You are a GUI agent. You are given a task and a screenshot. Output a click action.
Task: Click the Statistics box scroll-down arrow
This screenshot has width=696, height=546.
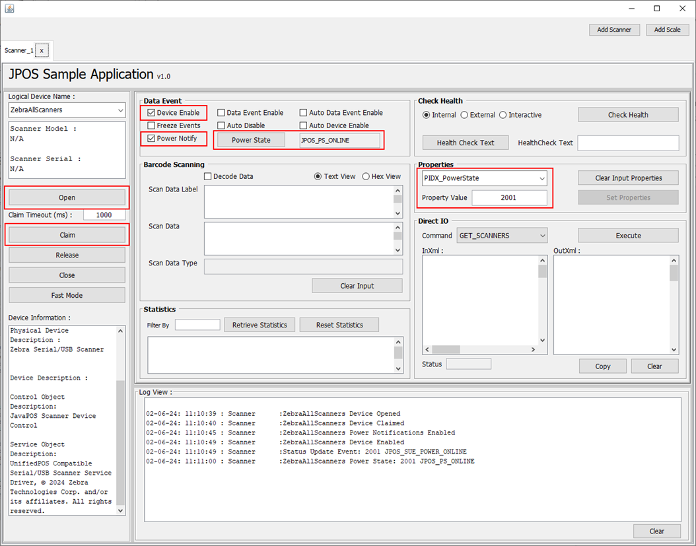[x=398, y=368]
